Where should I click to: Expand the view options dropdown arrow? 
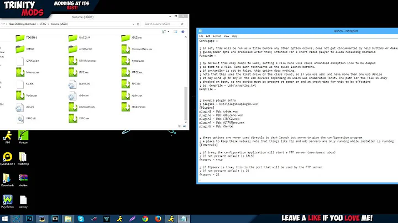point(168,31)
